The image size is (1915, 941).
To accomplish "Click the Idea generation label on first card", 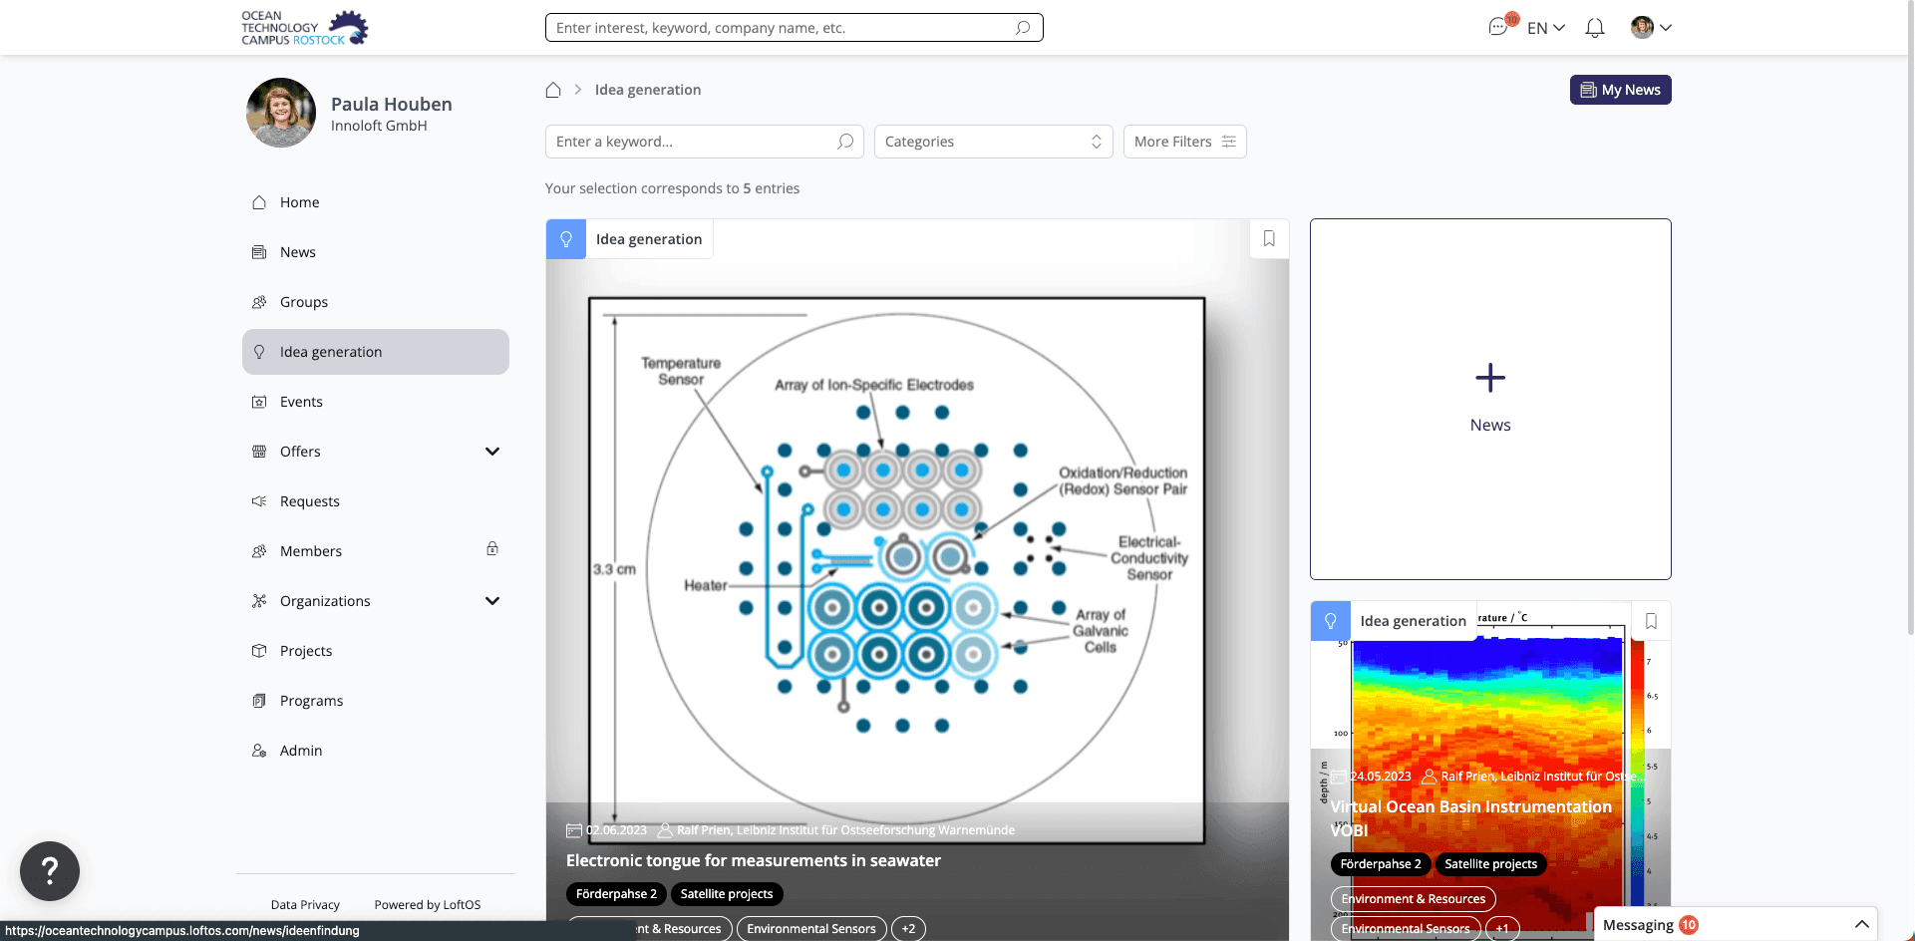I will point(649,239).
